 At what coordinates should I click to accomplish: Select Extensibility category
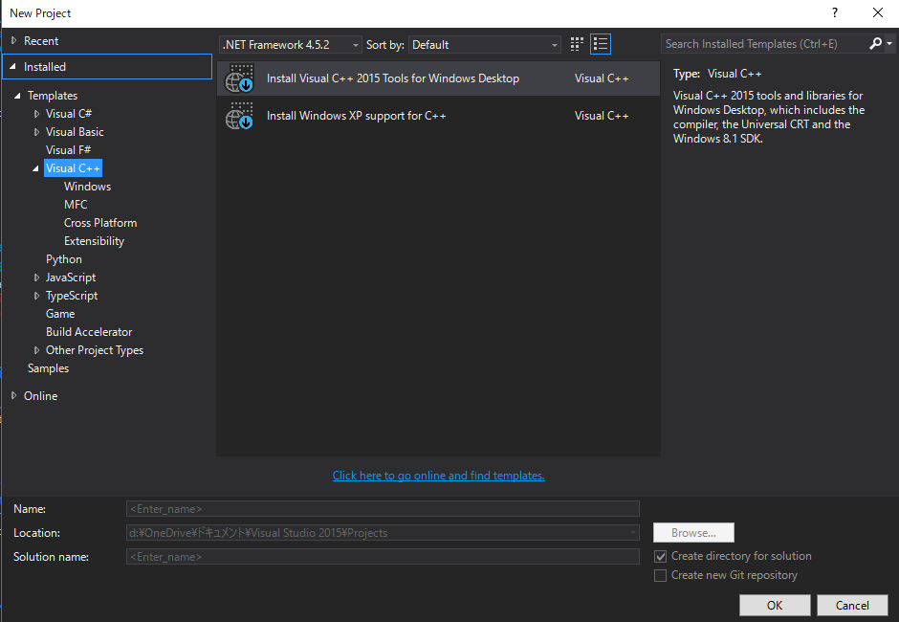coord(94,241)
